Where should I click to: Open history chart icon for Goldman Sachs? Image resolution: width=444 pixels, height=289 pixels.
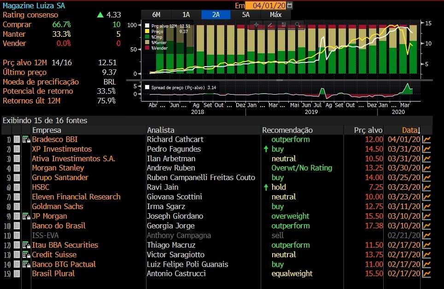point(426,206)
